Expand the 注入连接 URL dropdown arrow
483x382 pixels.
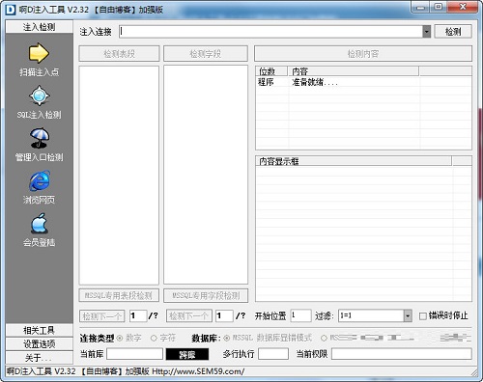[427, 32]
